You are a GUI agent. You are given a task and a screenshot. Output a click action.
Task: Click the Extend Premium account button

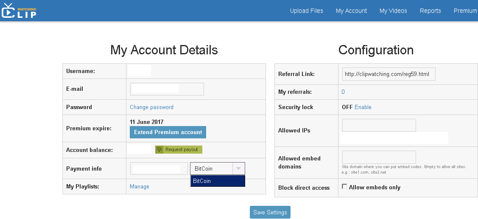click(168, 132)
